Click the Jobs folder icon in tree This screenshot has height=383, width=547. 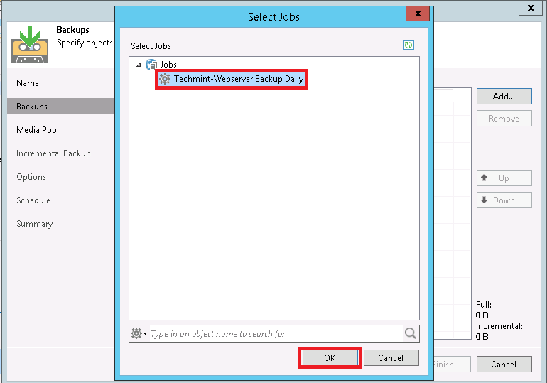(x=151, y=65)
